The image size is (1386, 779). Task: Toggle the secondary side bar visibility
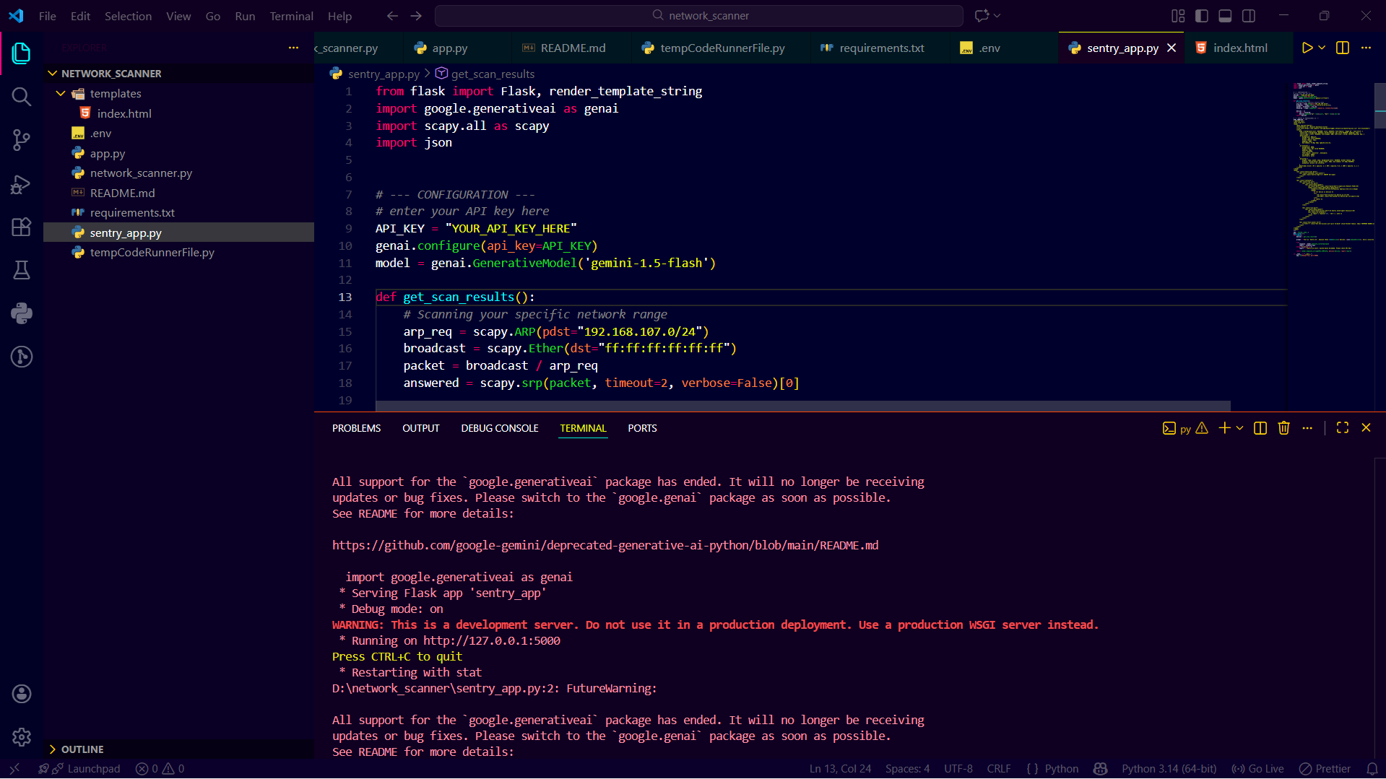[1249, 16]
